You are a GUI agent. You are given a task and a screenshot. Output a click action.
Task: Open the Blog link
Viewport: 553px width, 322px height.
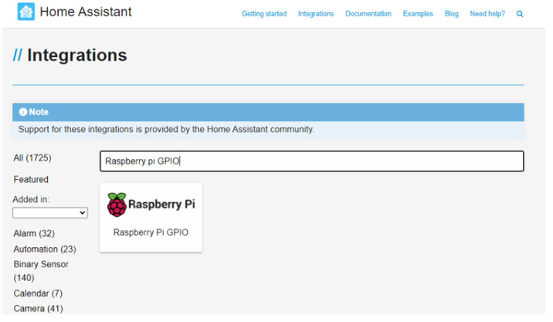(x=451, y=14)
